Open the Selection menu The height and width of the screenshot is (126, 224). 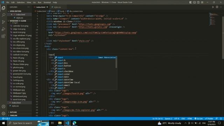point(21,2)
